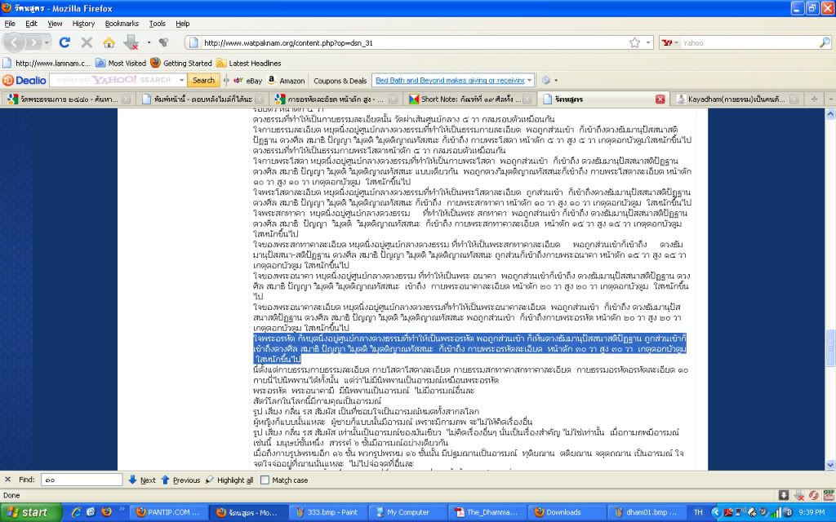
Task: Expand the address bar history dropdown
Action: tap(647, 42)
